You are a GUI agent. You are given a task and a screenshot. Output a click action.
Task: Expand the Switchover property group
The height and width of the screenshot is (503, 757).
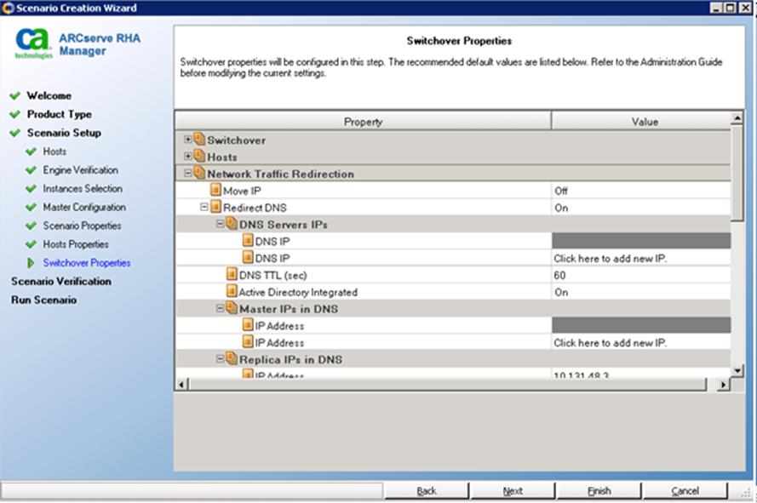coord(188,140)
